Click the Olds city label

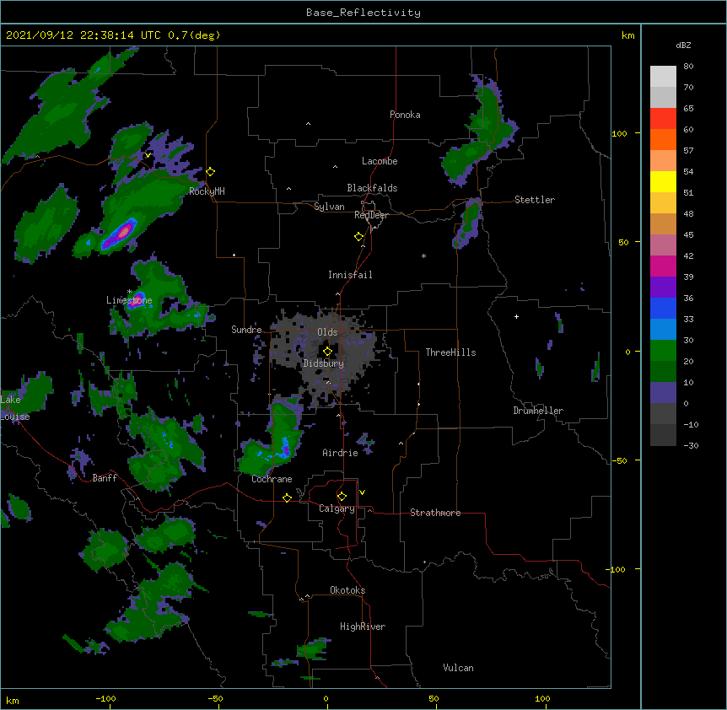[x=327, y=332]
